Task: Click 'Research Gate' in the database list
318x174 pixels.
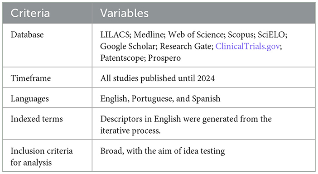Action: pos(186,46)
